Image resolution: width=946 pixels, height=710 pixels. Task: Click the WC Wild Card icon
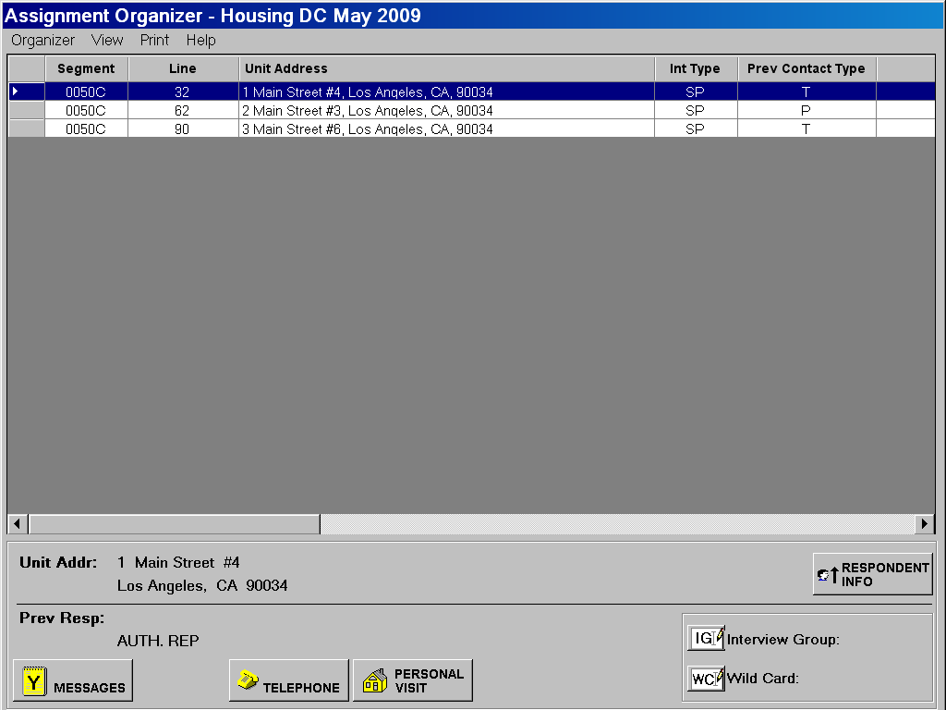(706, 679)
